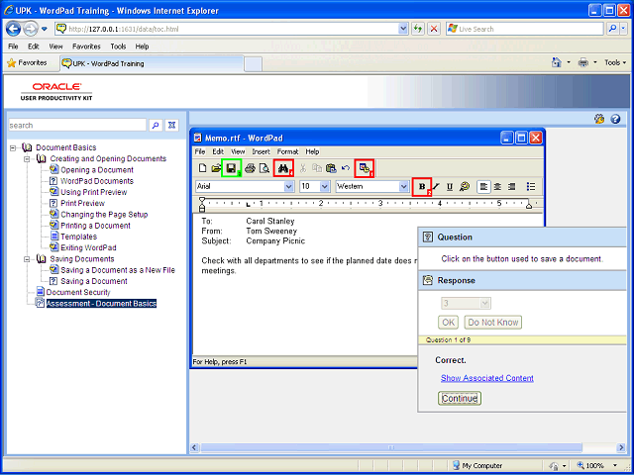Toggle Center alignment button
The height and width of the screenshot is (475, 634).
(497, 187)
